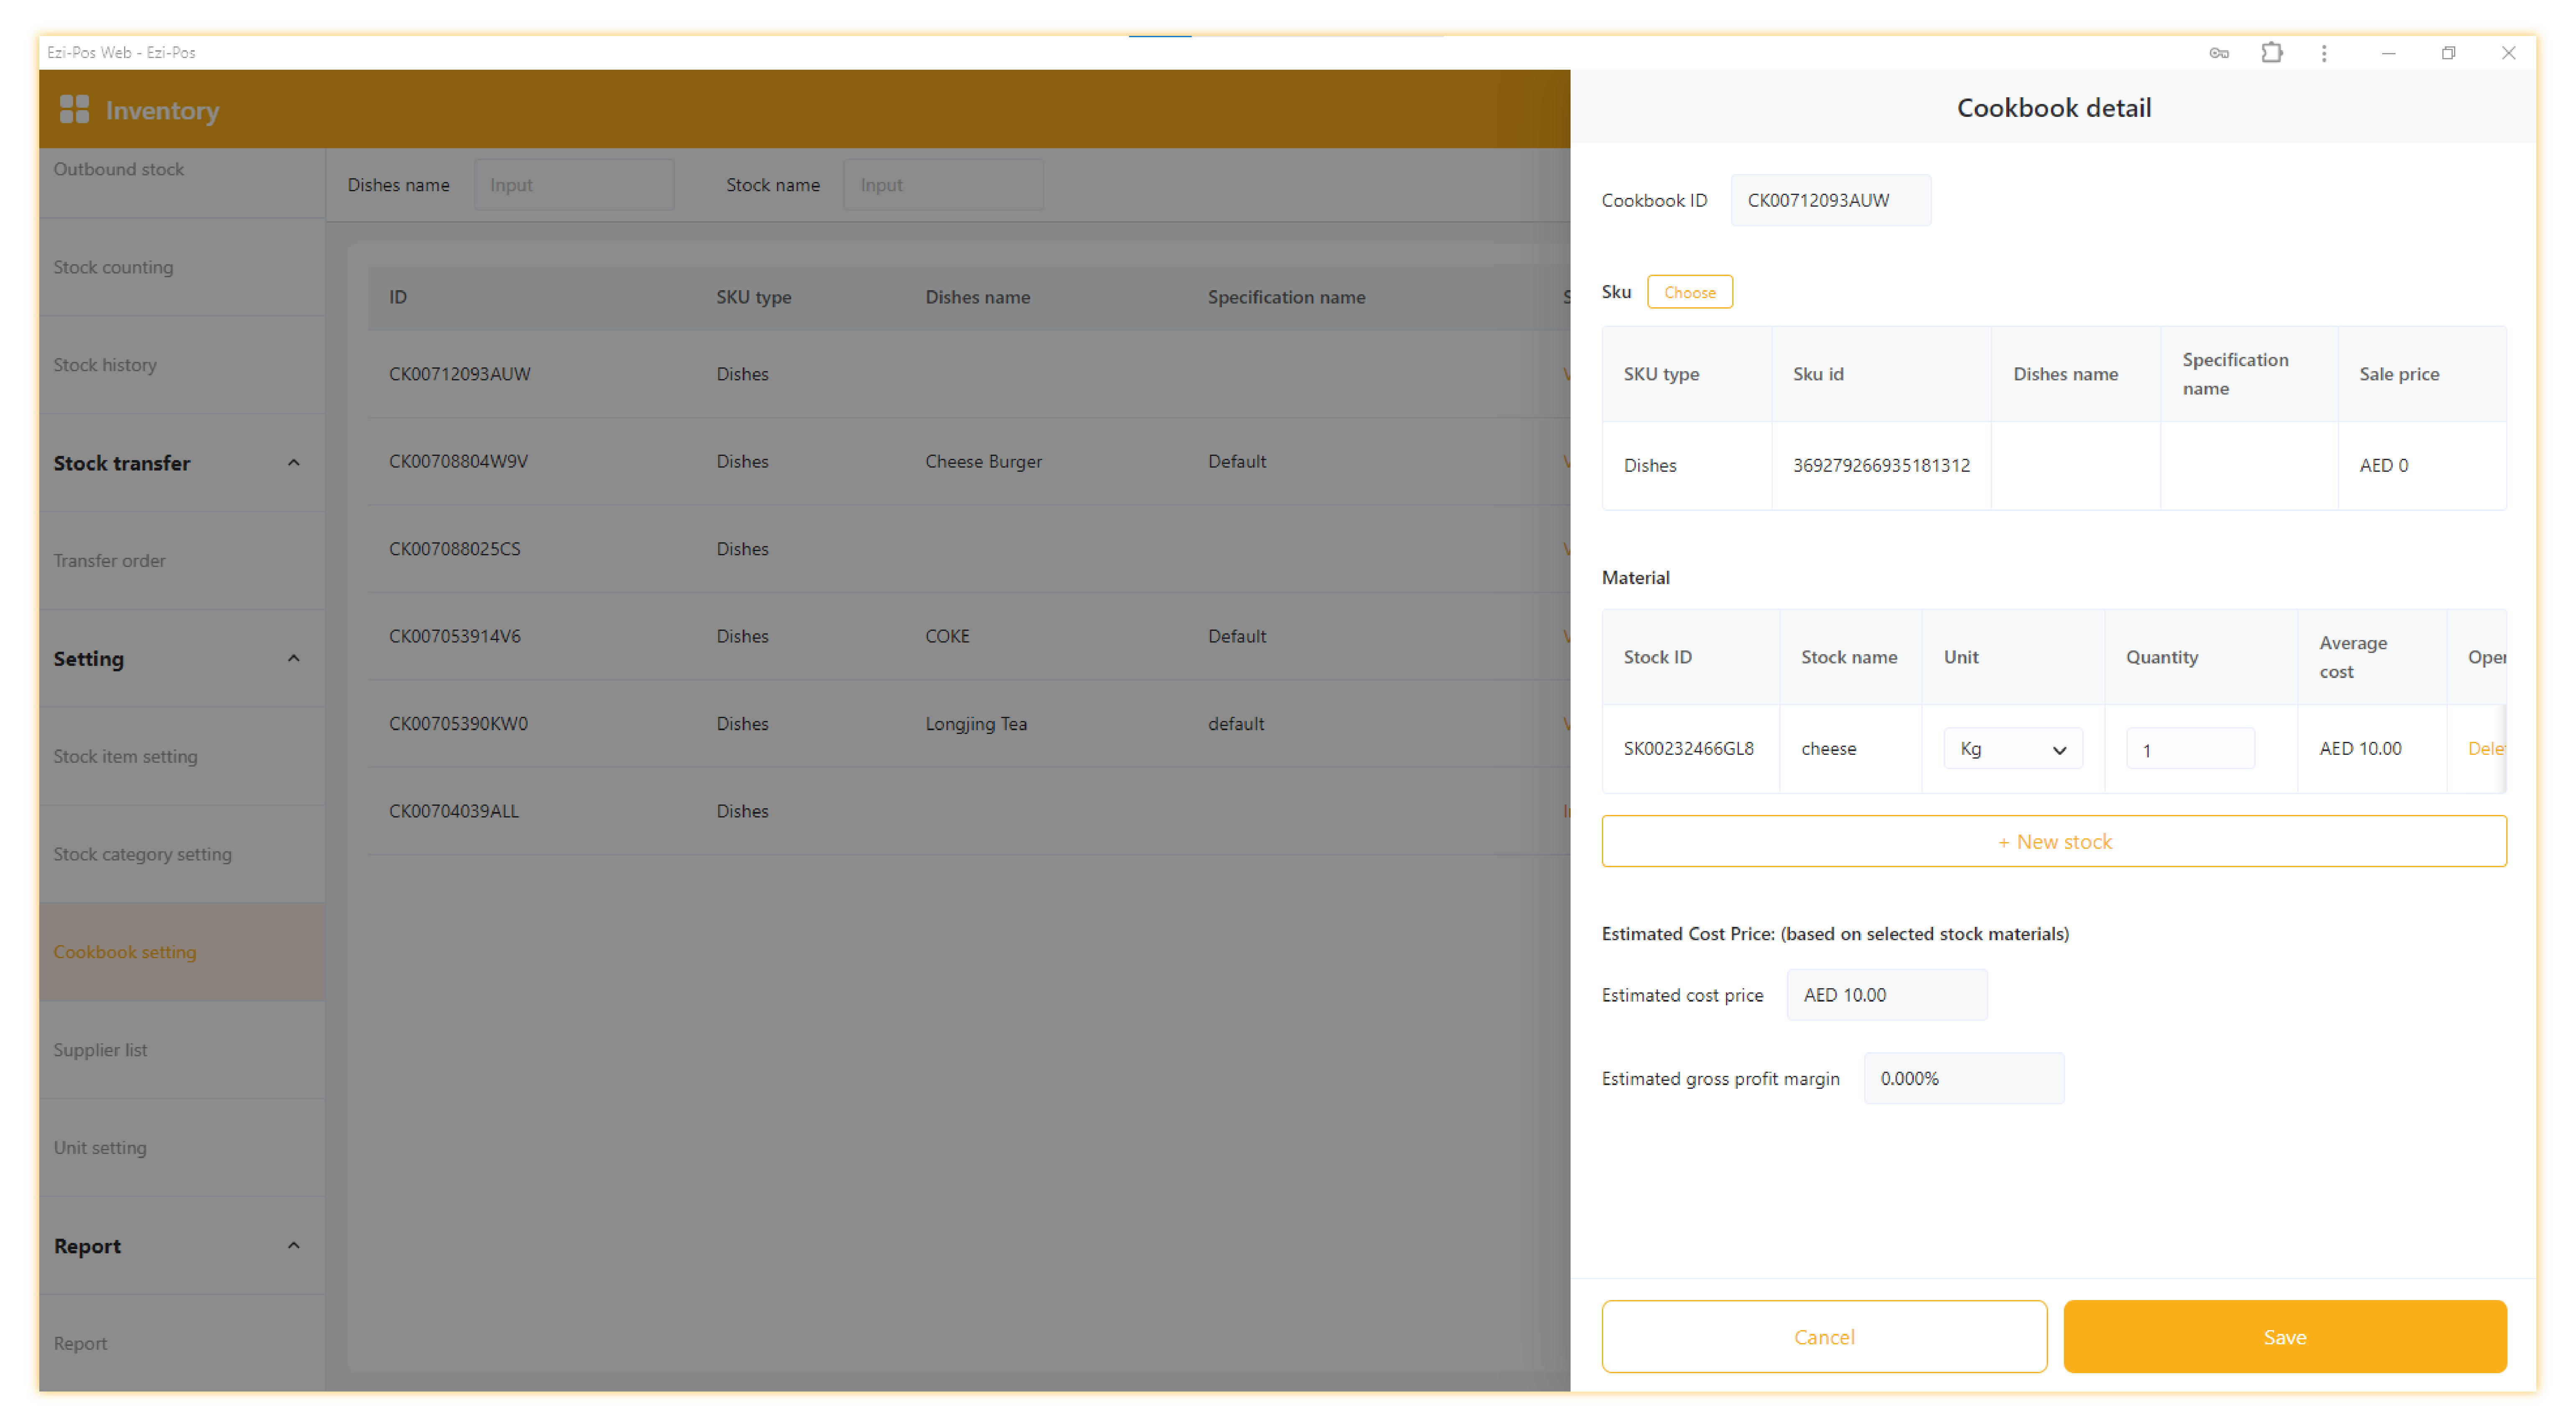Click the SKU type column header in list
Screen dimensions: 2576x1427
coord(753,297)
